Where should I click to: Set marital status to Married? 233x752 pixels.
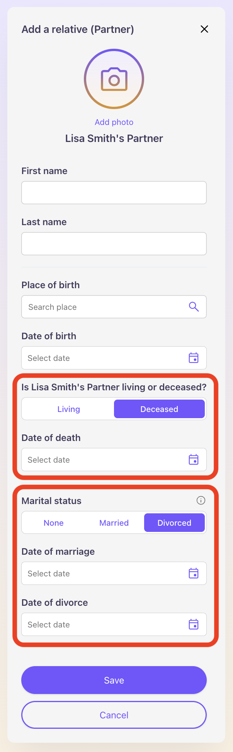(x=114, y=523)
